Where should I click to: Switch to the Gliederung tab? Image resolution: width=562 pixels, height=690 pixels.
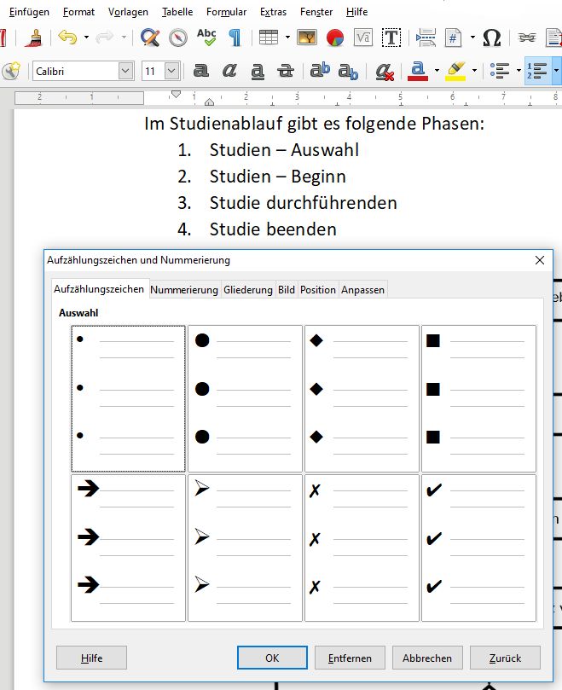pyautogui.click(x=248, y=290)
